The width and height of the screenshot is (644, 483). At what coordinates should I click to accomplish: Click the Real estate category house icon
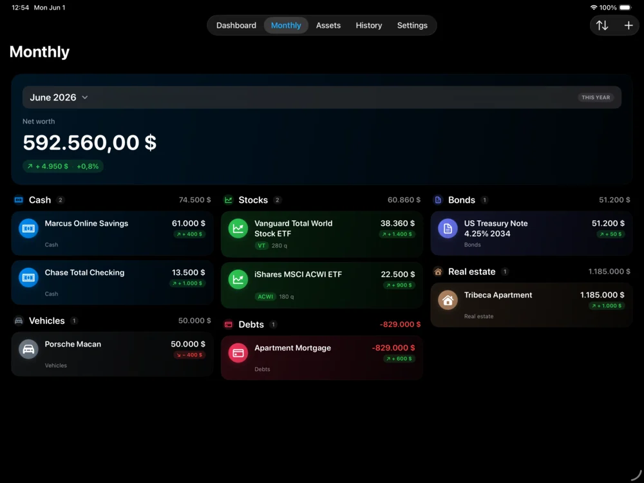438,272
